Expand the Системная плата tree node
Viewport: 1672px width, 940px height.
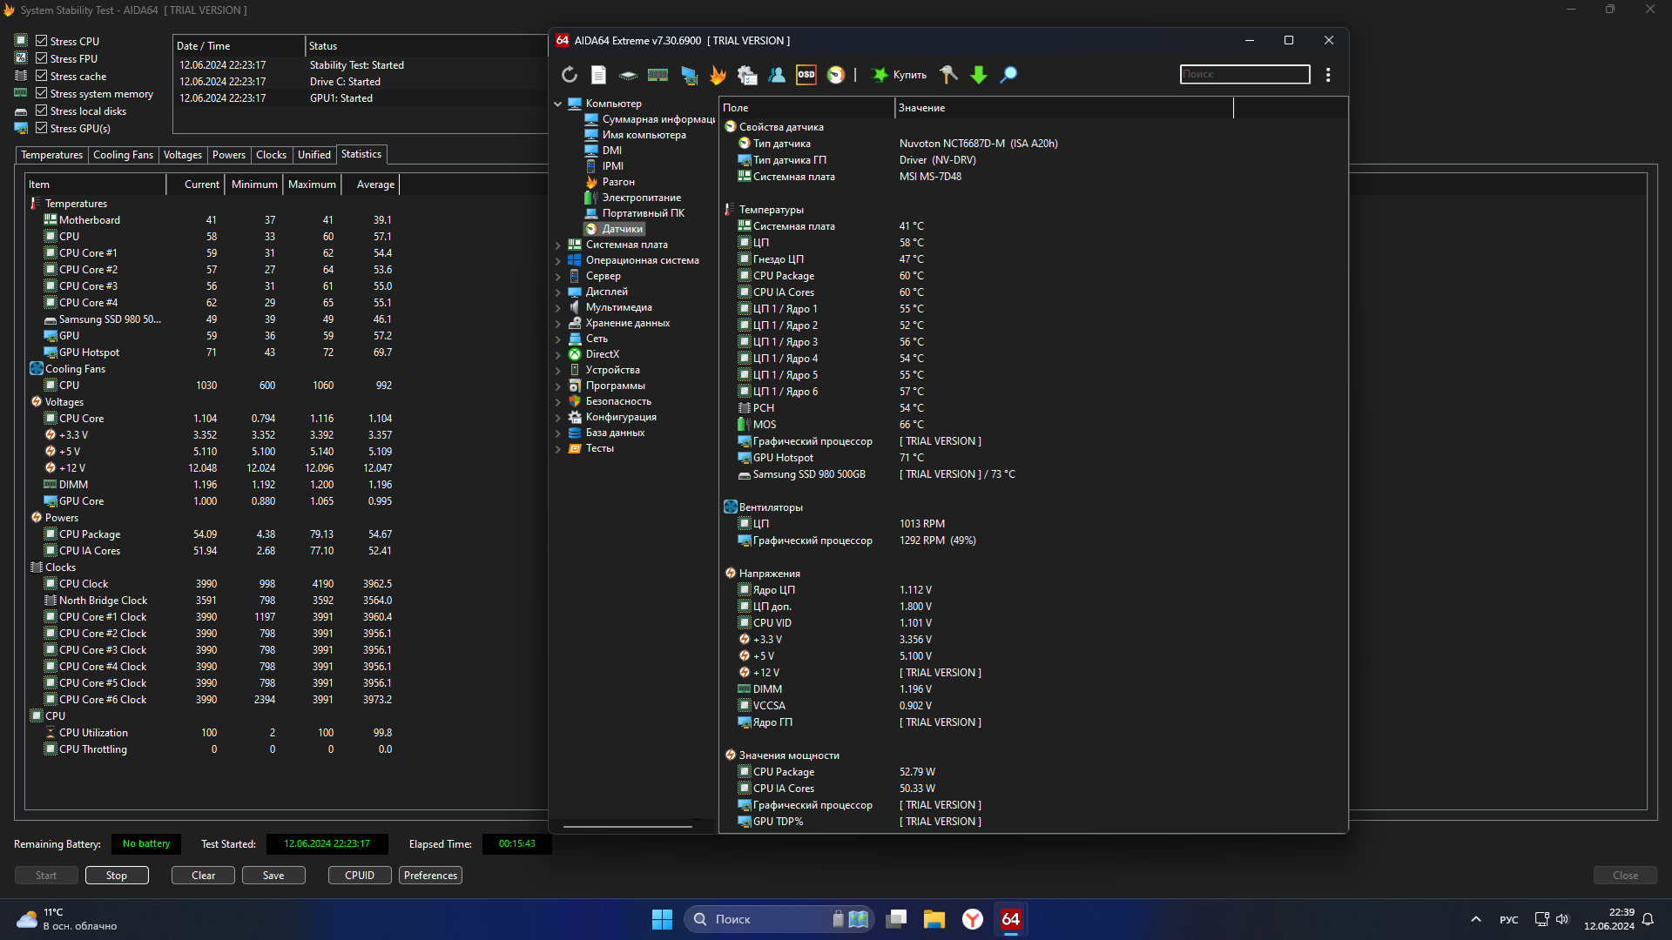tap(558, 245)
